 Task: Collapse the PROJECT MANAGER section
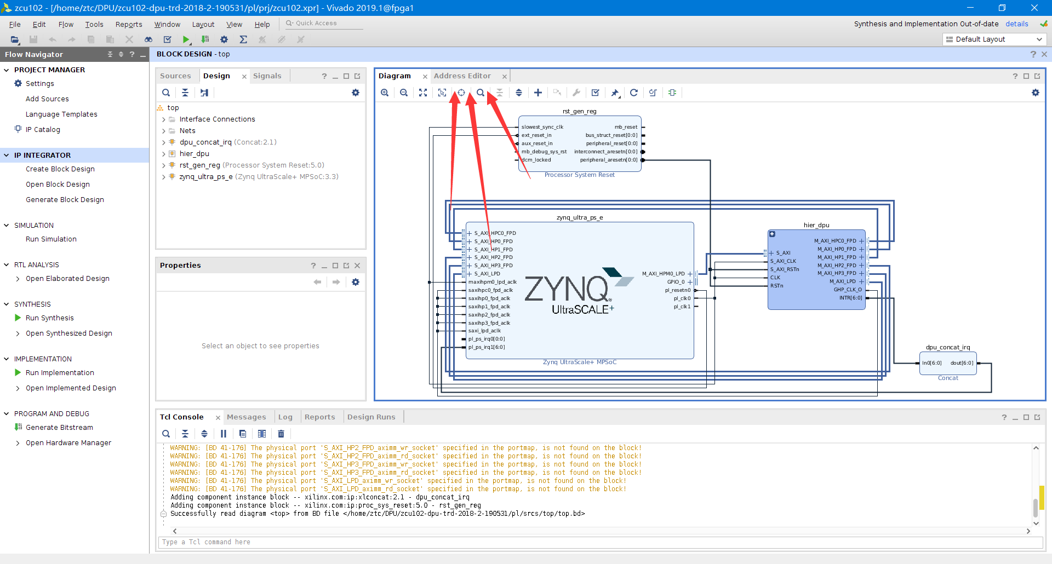pos(7,70)
